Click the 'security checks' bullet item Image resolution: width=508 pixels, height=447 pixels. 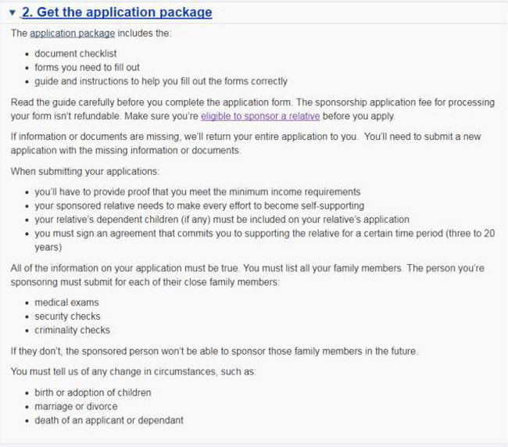tap(67, 316)
